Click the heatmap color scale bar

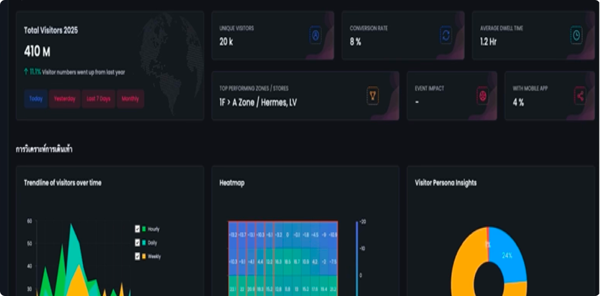[x=357, y=258]
